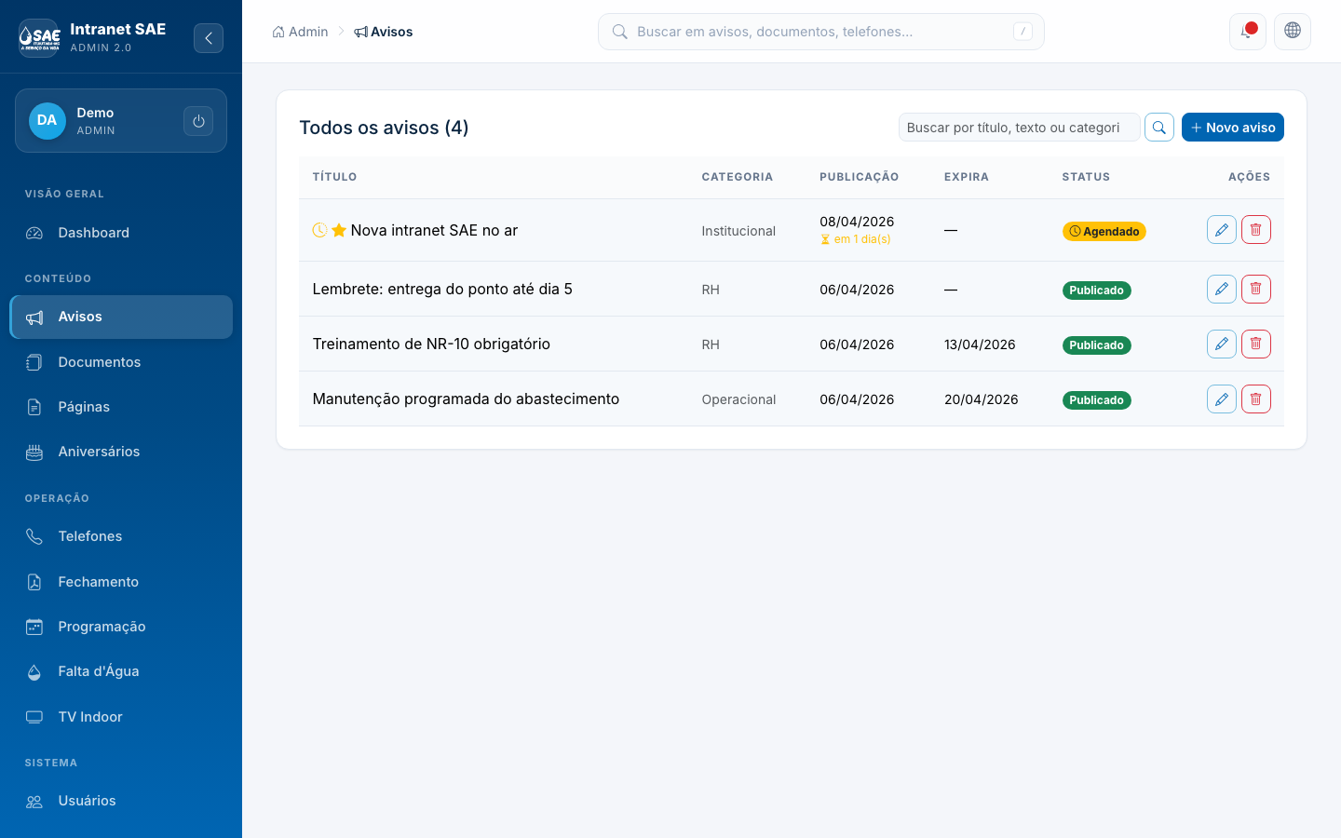Click the 'Operacional' category cell
1341x838 pixels.
(x=738, y=399)
